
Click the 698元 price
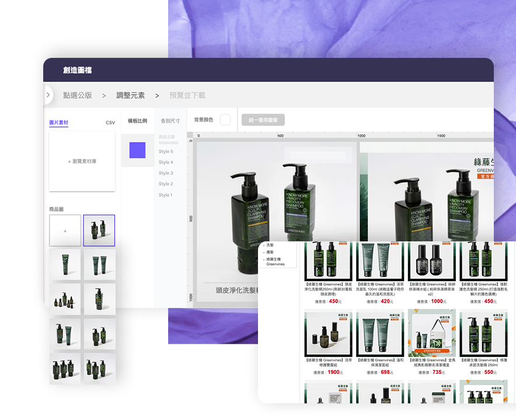387,372
